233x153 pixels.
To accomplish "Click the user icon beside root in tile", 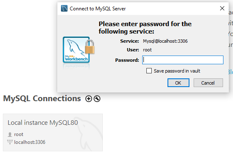I will click(x=10, y=134).
